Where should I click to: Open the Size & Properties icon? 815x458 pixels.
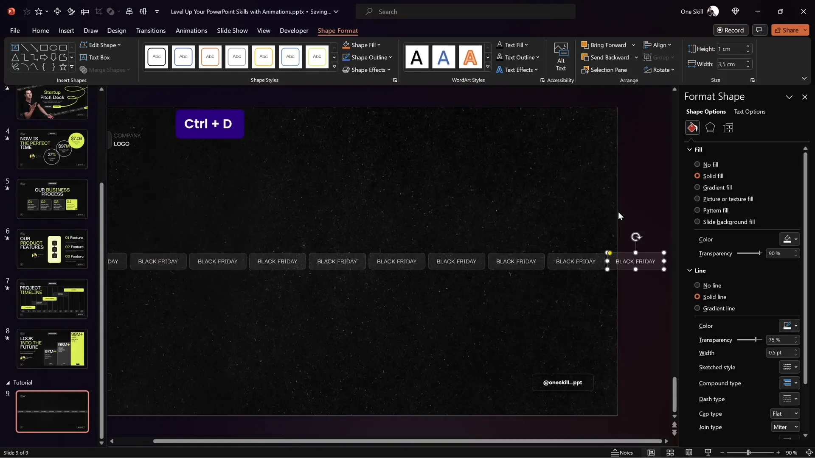pos(728,128)
